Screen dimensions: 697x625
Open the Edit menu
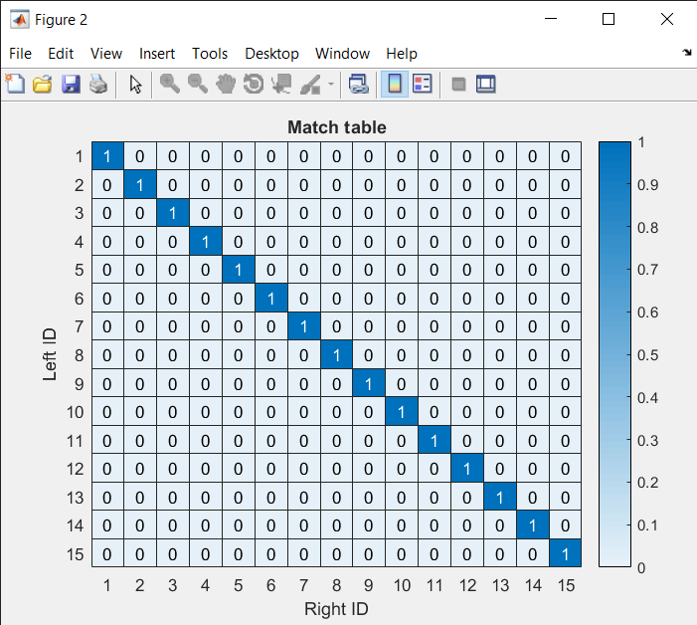click(61, 54)
